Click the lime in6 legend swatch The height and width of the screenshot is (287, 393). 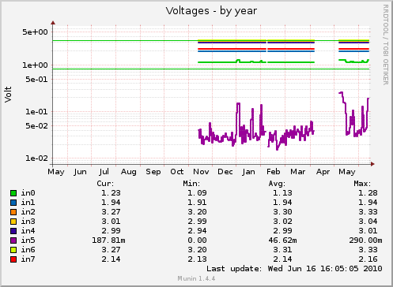tap(13, 250)
